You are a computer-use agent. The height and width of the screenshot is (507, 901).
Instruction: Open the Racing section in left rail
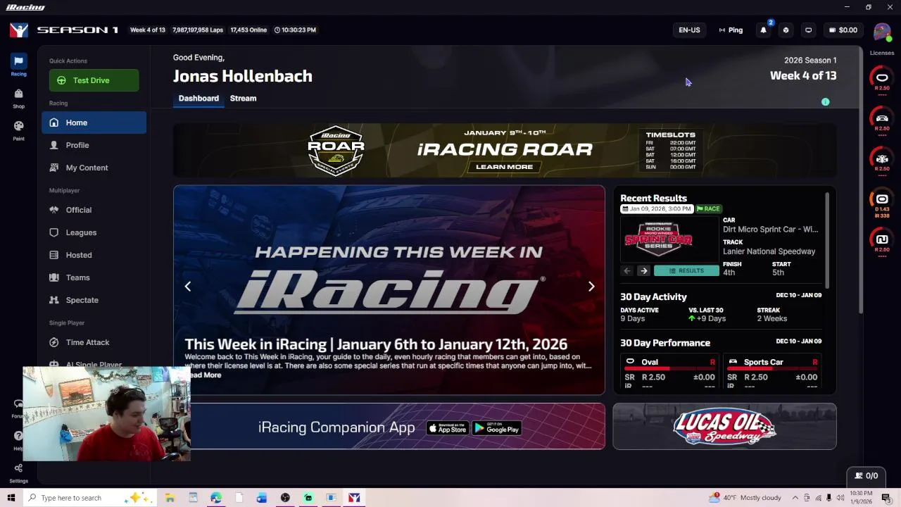[x=18, y=65]
